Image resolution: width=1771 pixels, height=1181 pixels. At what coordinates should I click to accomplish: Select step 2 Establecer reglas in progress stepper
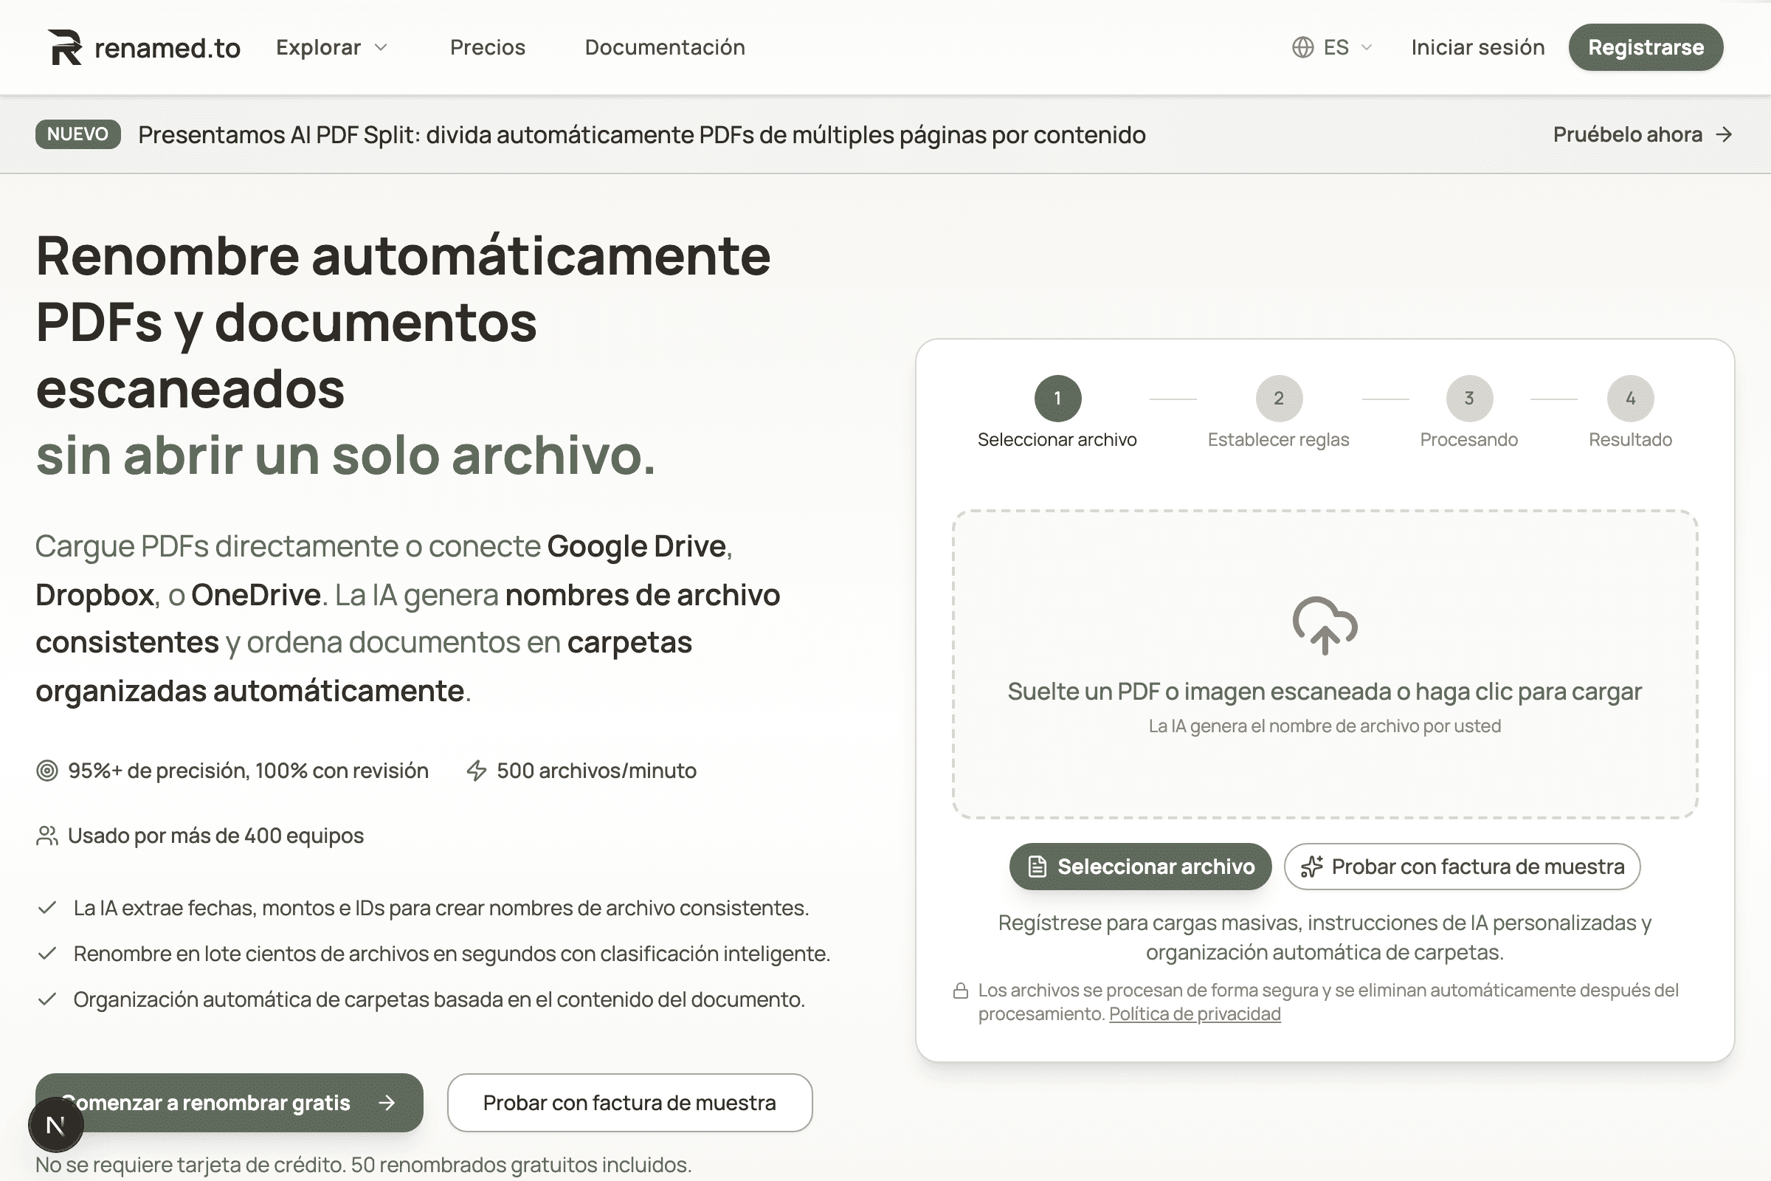(1279, 399)
